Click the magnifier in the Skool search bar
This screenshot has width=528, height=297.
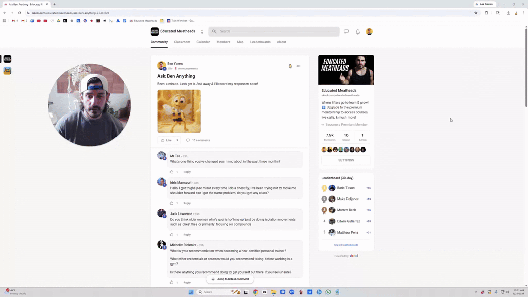(x=214, y=31)
